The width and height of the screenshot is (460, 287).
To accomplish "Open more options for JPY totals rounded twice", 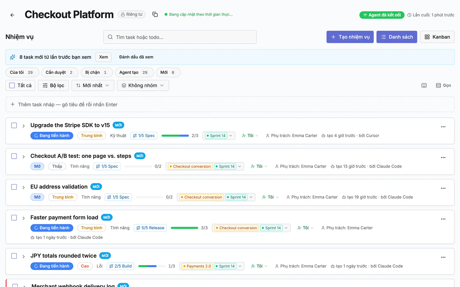I will tap(443, 257).
